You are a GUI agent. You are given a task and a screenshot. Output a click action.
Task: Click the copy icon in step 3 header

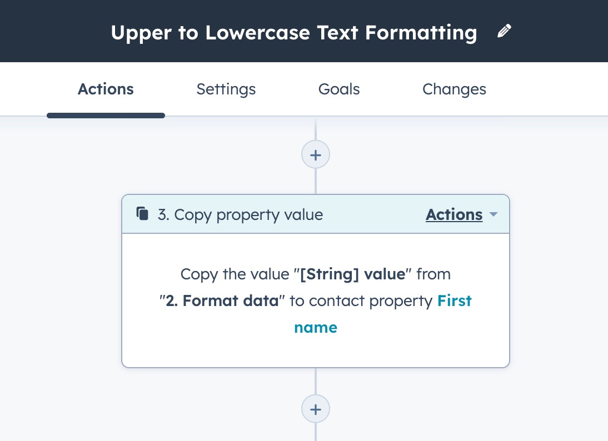click(x=143, y=214)
